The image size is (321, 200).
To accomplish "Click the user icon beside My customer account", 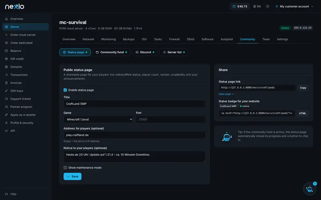I will point(277,6).
